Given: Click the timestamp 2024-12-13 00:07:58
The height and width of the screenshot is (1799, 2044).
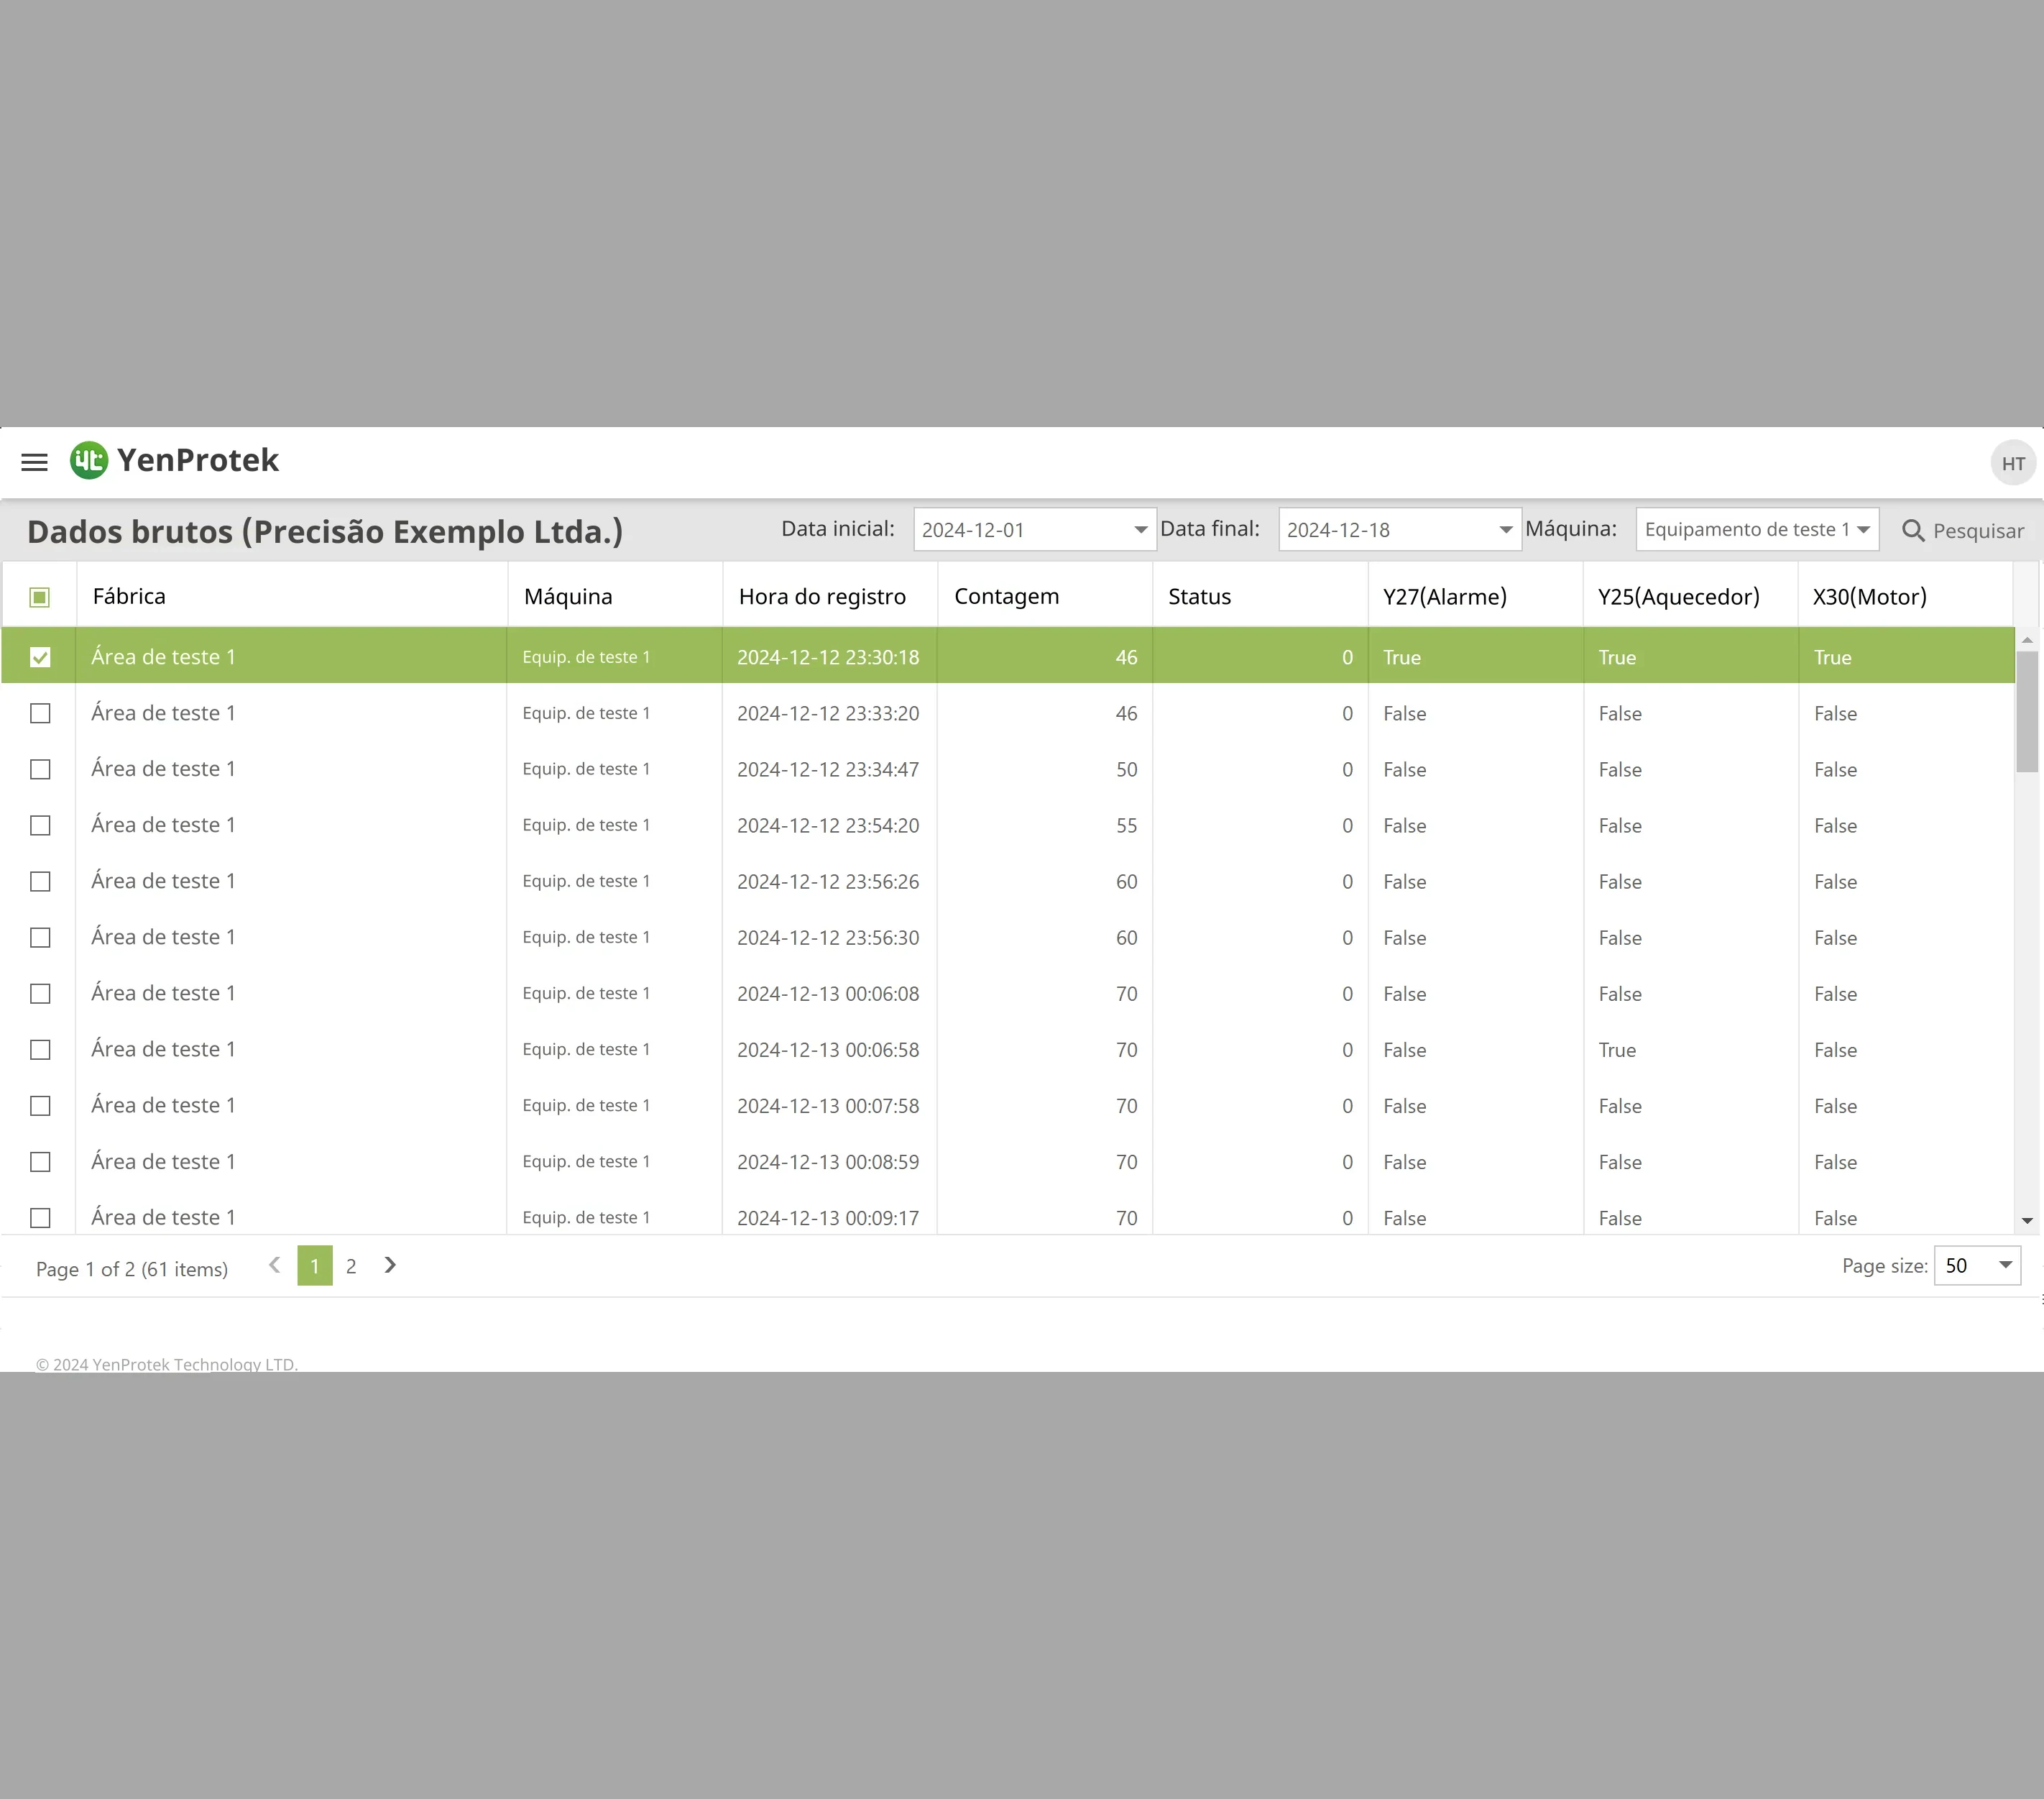Looking at the screenshot, I should coord(828,1106).
